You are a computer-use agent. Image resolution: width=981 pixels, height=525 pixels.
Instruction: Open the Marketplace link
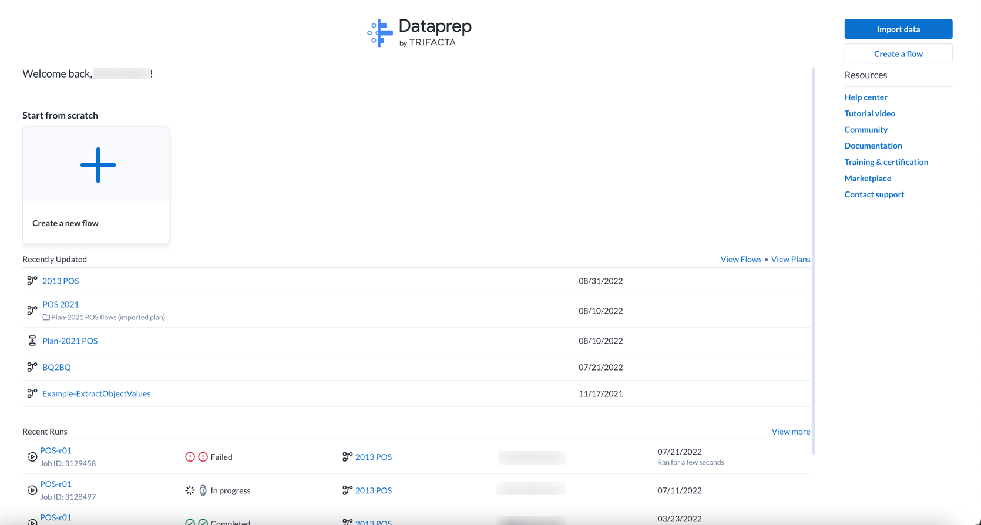pyautogui.click(x=867, y=178)
